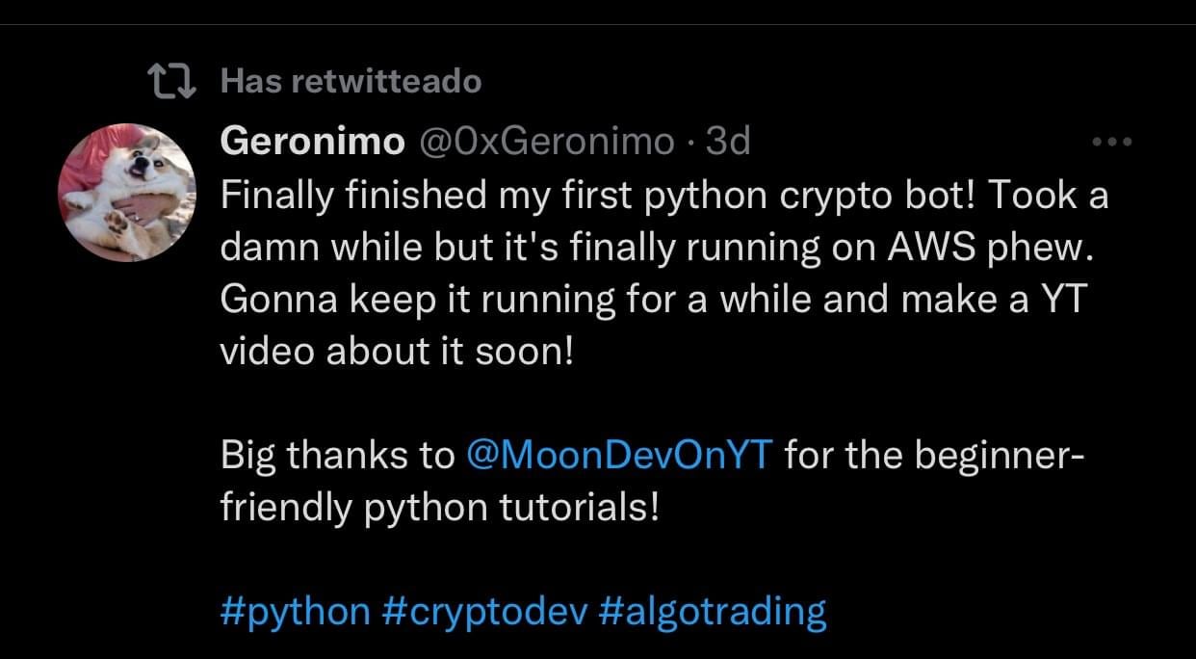Click the "friendly python tutorials!" line
This screenshot has height=659, width=1196.
tap(439, 506)
